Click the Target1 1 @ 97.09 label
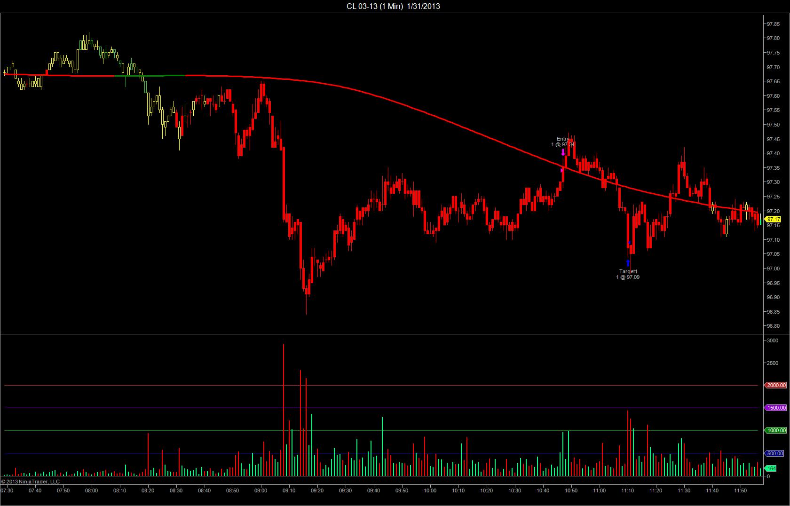This screenshot has height=506, width=790. click(628, 274)
